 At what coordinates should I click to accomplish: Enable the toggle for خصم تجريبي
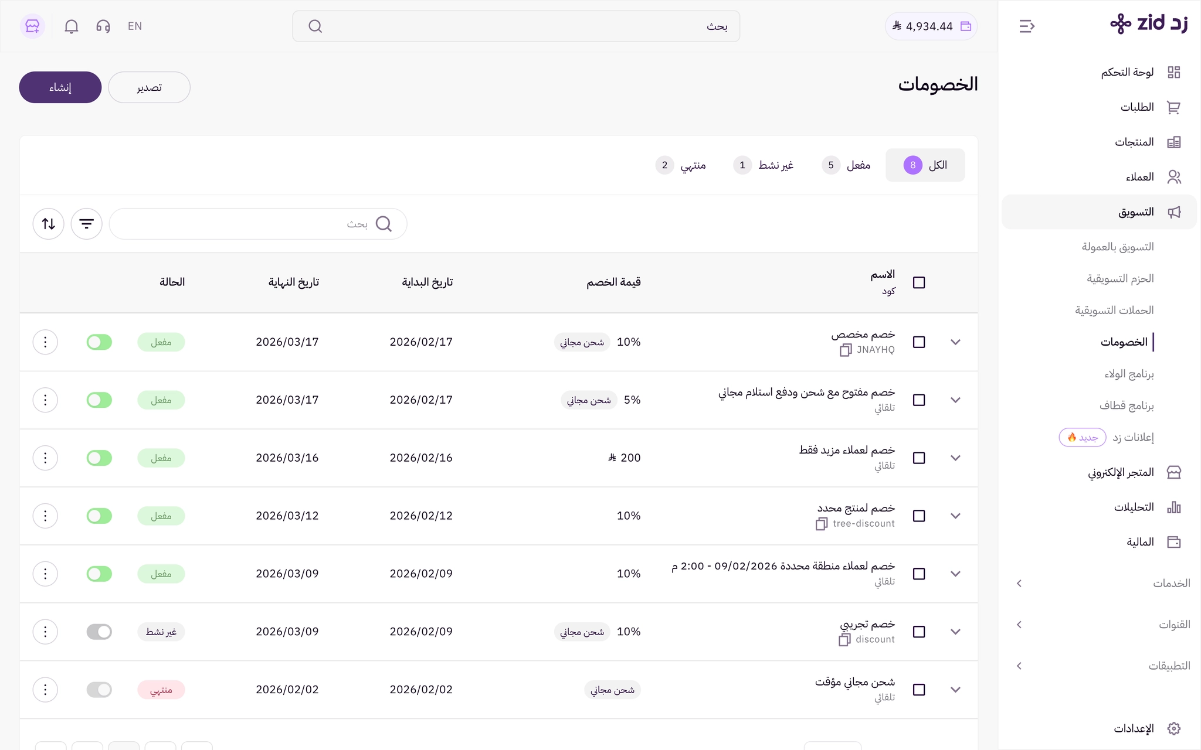[x=99, y=632]
